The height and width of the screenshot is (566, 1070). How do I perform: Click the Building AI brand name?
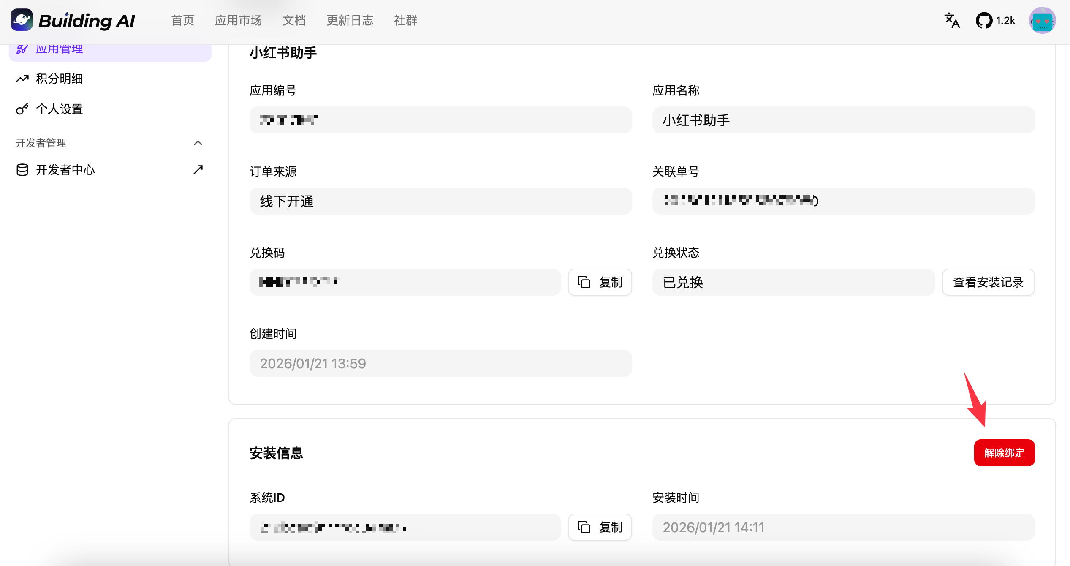[x=87, y=21]
